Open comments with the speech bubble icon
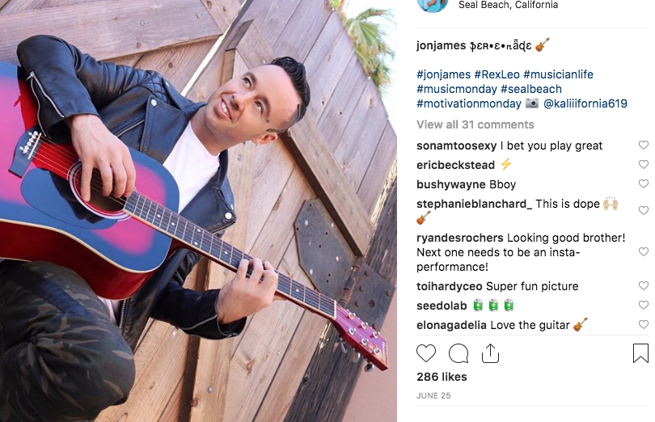Viewport: 655px width, 422px height. tap(458, 353)
